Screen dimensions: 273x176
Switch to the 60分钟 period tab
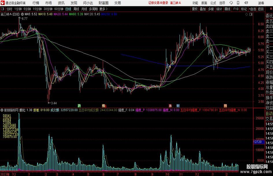tap(59, 9)
